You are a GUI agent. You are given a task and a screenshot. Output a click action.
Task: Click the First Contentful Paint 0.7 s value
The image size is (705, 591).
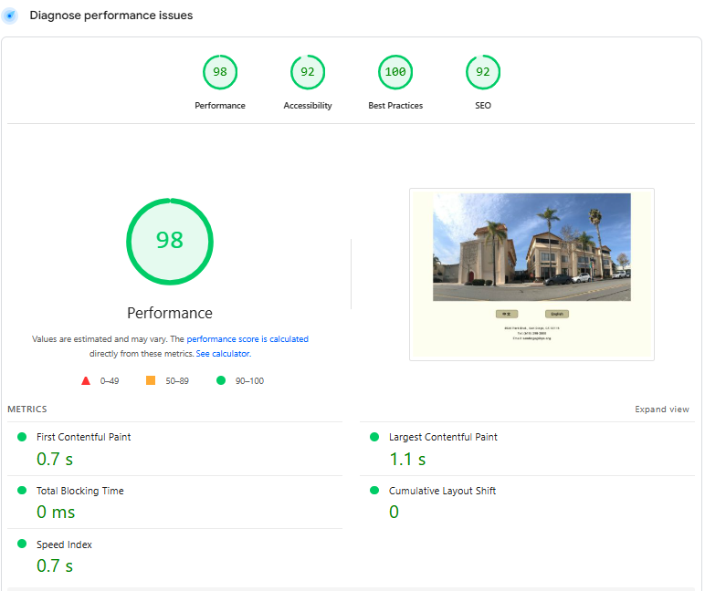(x=55, y=459)
